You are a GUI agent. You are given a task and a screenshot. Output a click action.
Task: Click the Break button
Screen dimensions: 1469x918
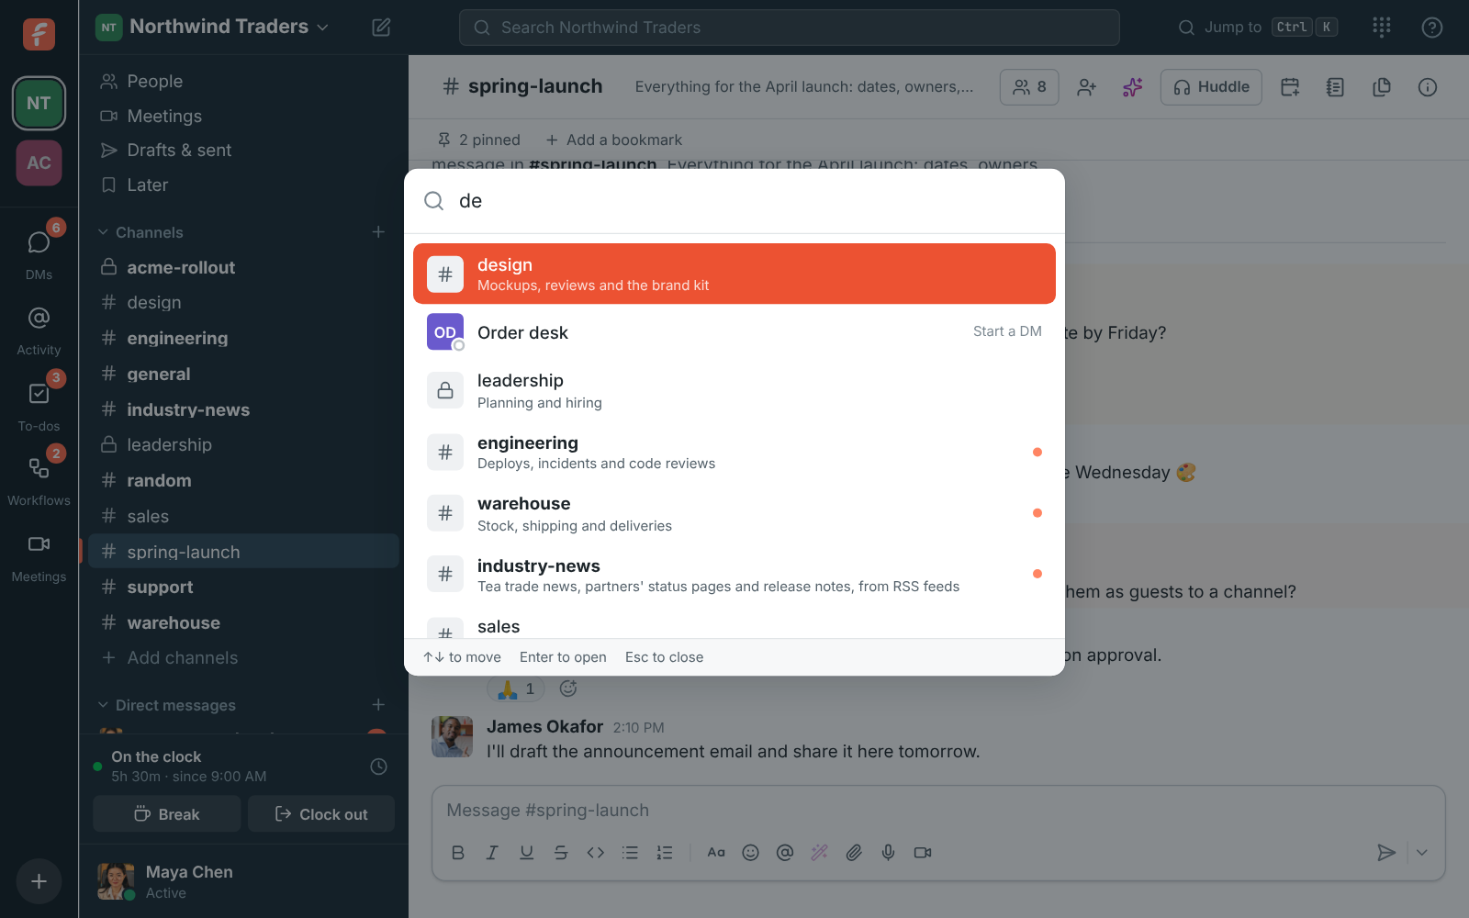[x=167, y=814]
